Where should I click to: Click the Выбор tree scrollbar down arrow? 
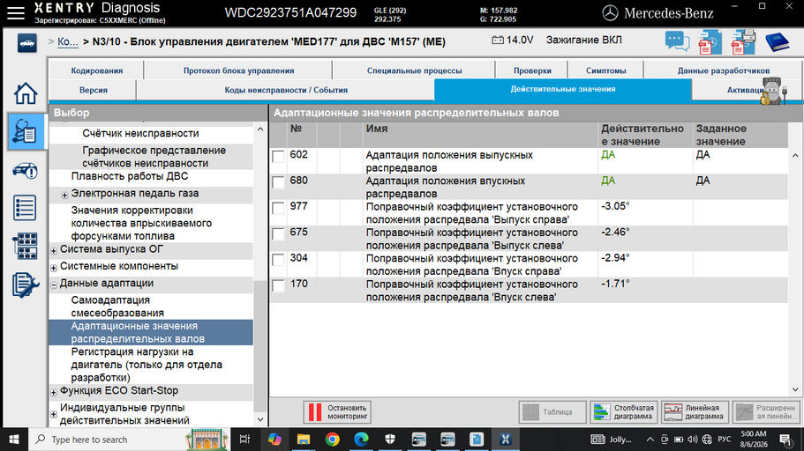point(260,419)
